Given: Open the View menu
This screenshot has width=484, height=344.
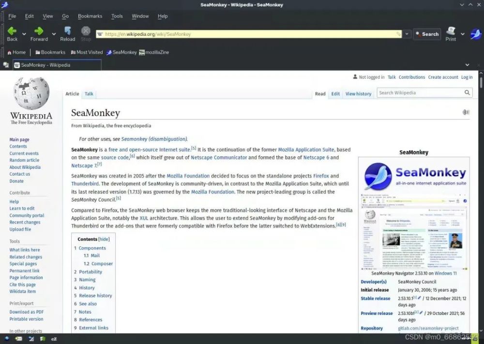Looking at the screenshot, I should click(48, 16).
